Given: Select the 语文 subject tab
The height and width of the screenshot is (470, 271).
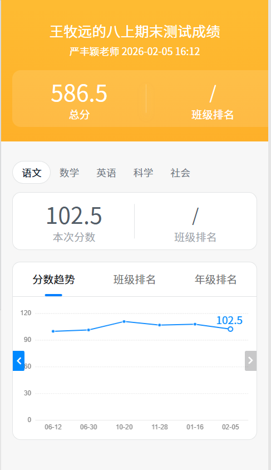Looking at the screenshot, I should pos(32,173).
